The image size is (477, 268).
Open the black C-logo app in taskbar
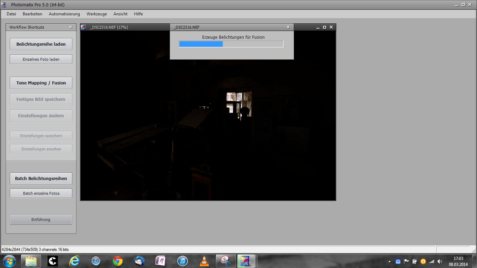coord(53,261)
